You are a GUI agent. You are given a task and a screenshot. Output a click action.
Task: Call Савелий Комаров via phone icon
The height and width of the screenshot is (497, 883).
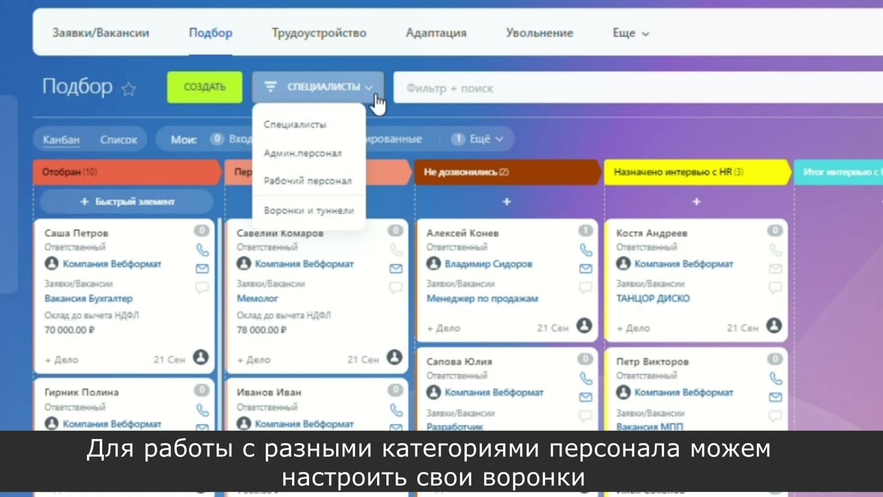[395, 250]
